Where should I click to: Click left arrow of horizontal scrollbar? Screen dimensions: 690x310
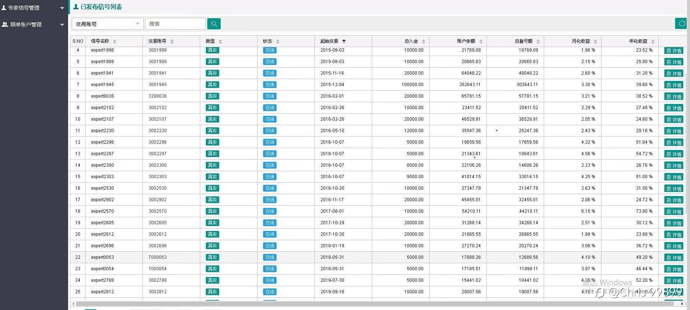coord(73,304)
